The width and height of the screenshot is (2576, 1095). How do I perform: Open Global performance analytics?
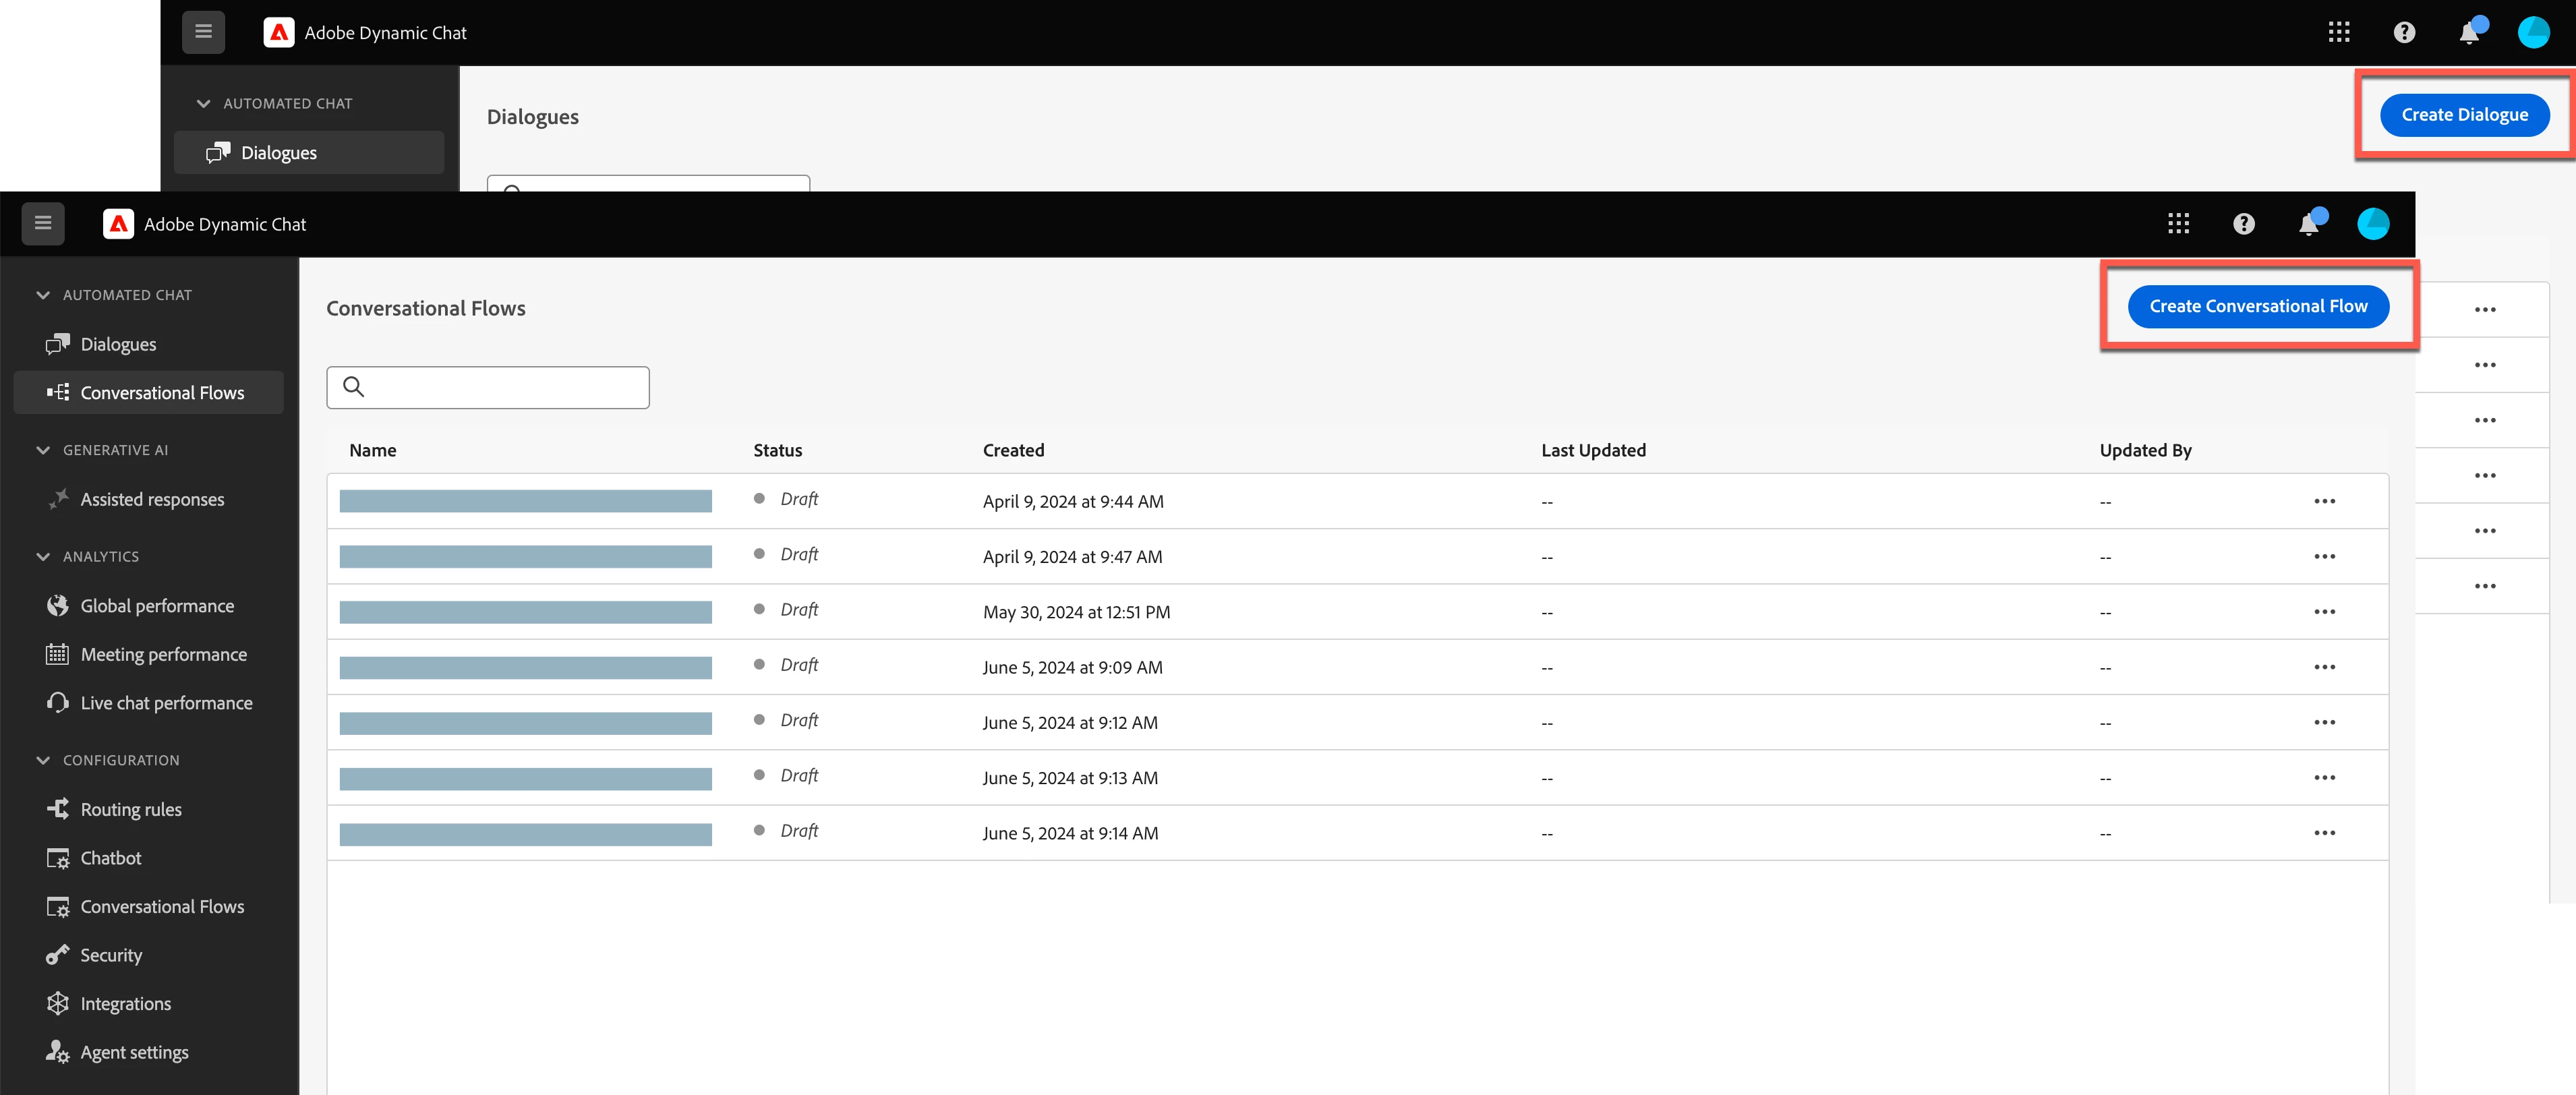coord(157,605)
